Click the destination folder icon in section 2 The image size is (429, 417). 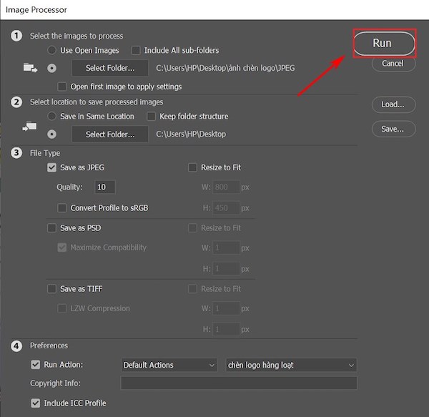(x=30, y=127)
